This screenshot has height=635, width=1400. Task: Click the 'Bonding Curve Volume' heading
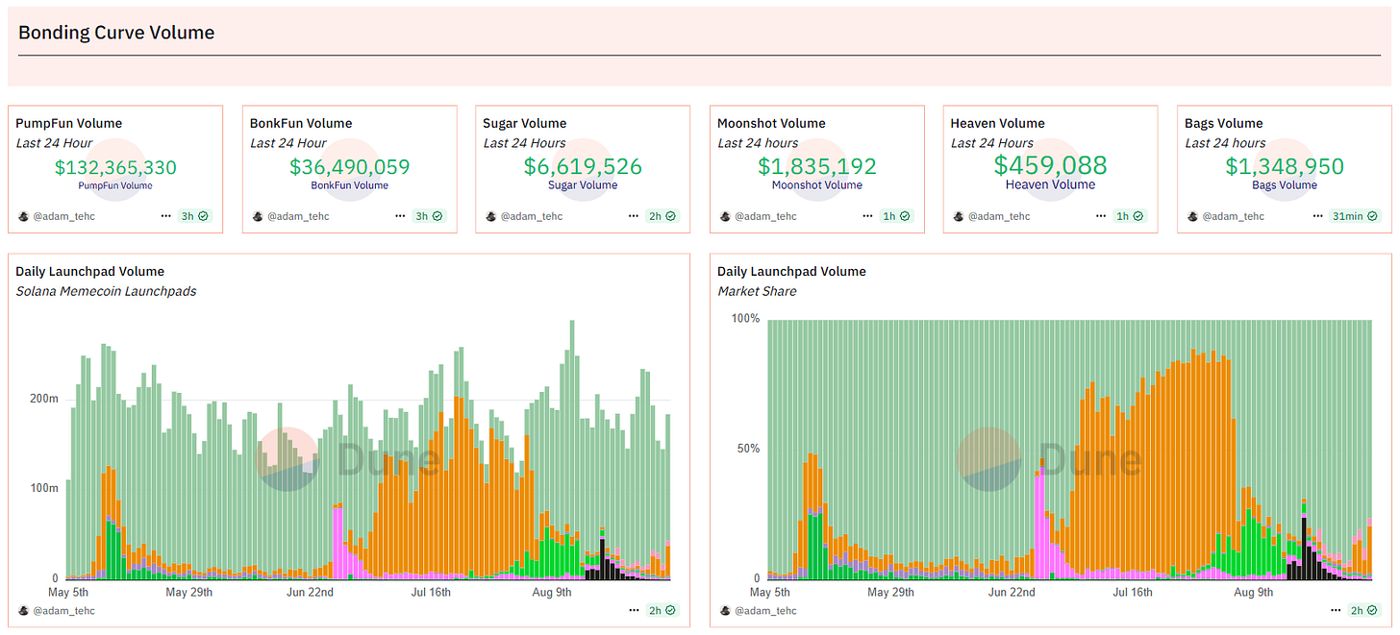(116, 33)
